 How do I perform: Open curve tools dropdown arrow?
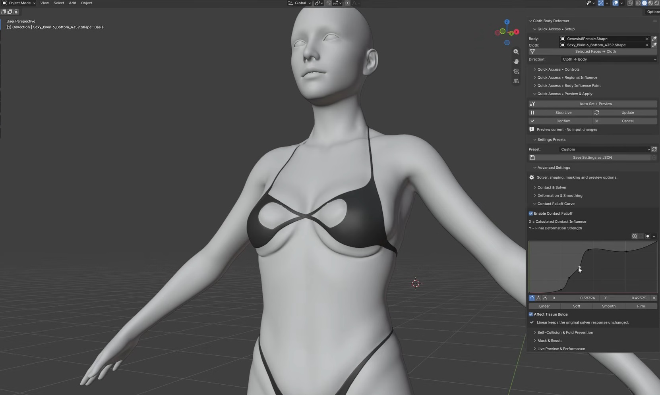coord(654,236)
